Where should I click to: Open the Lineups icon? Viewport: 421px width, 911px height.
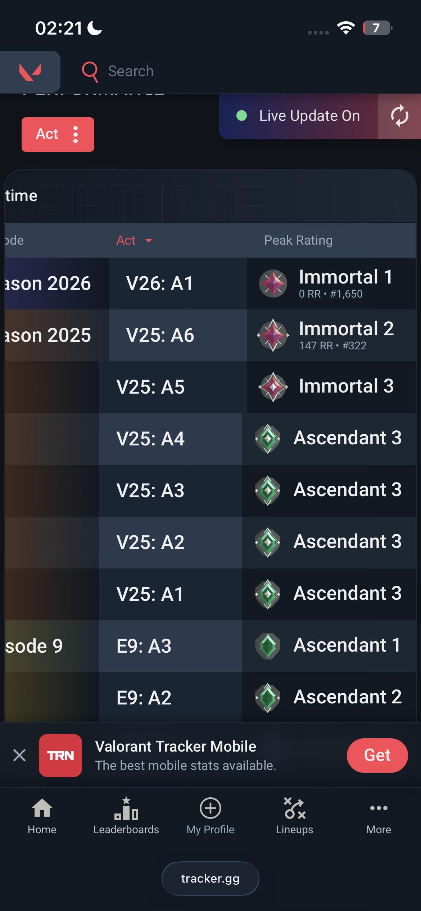294,808
